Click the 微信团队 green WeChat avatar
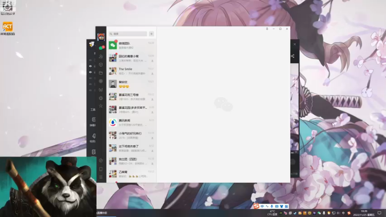 (x=113, y=45)
